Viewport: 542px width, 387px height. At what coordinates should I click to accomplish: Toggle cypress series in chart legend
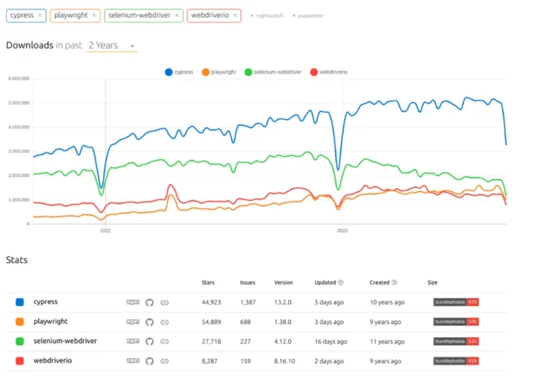coord(179,71)
